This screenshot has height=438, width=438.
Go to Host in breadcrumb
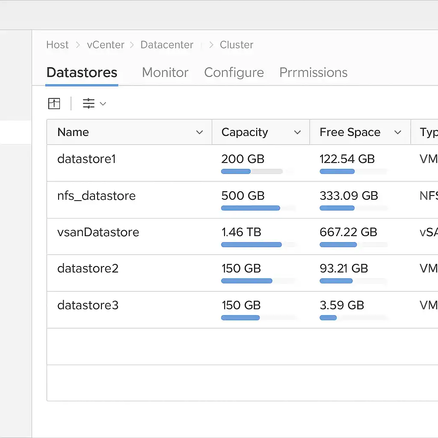[58, 44]
